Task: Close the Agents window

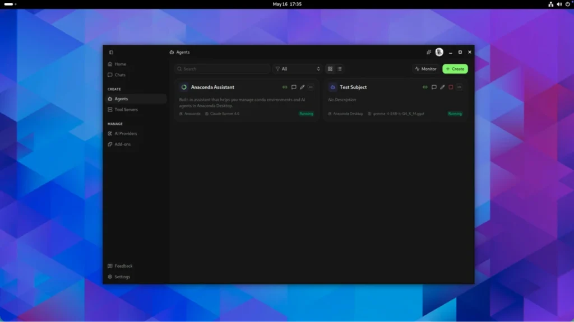Action: point(470,52)
